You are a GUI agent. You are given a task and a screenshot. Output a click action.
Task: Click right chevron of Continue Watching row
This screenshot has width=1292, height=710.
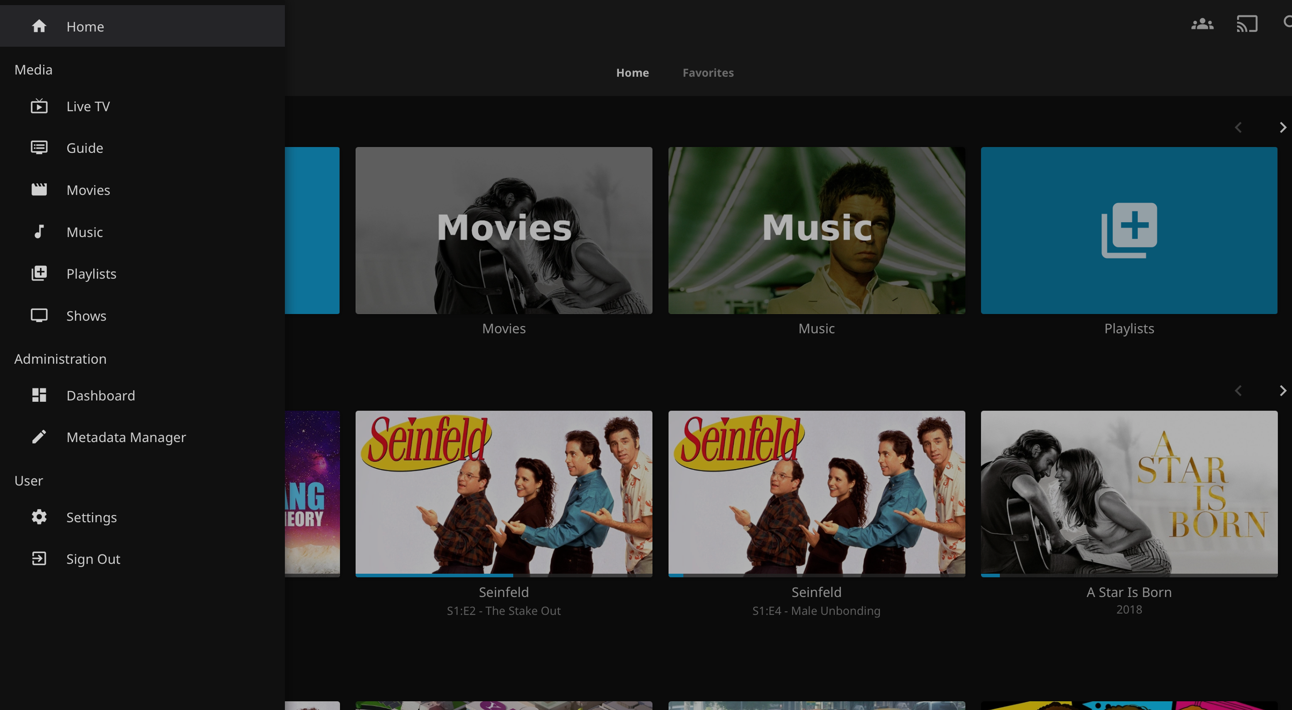pos(1283,390)
